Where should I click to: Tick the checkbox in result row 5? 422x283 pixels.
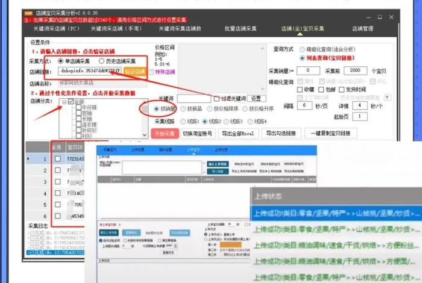58,205
